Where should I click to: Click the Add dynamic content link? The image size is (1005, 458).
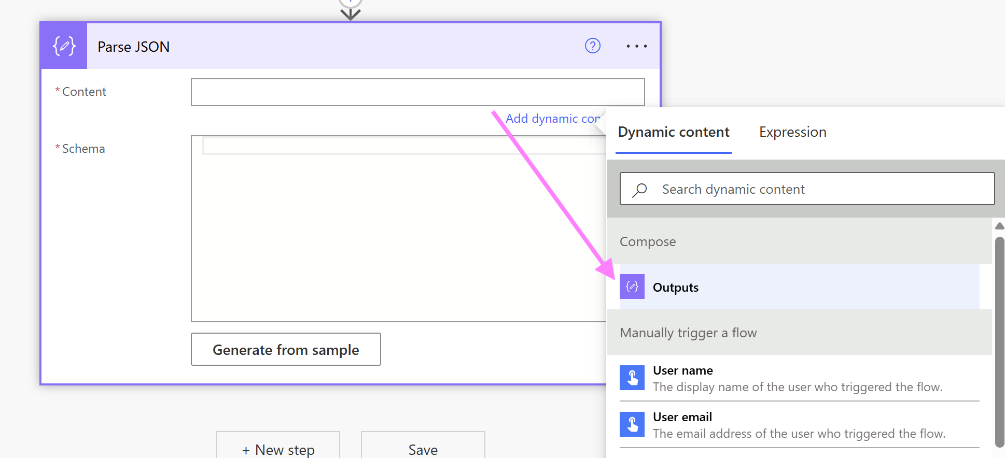tap(553, 119)
